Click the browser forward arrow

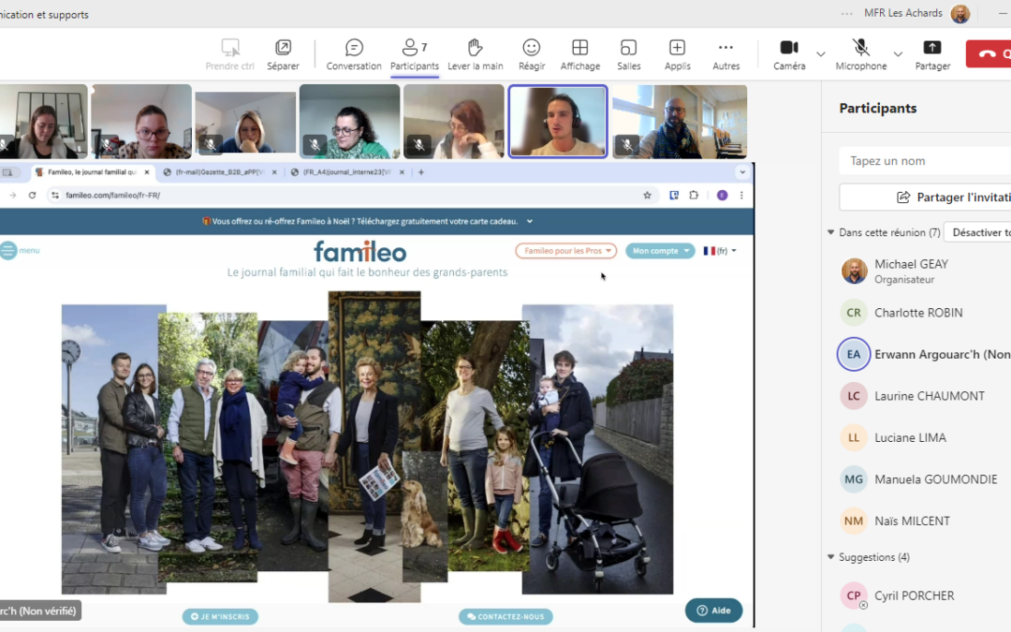coord(12,195)
